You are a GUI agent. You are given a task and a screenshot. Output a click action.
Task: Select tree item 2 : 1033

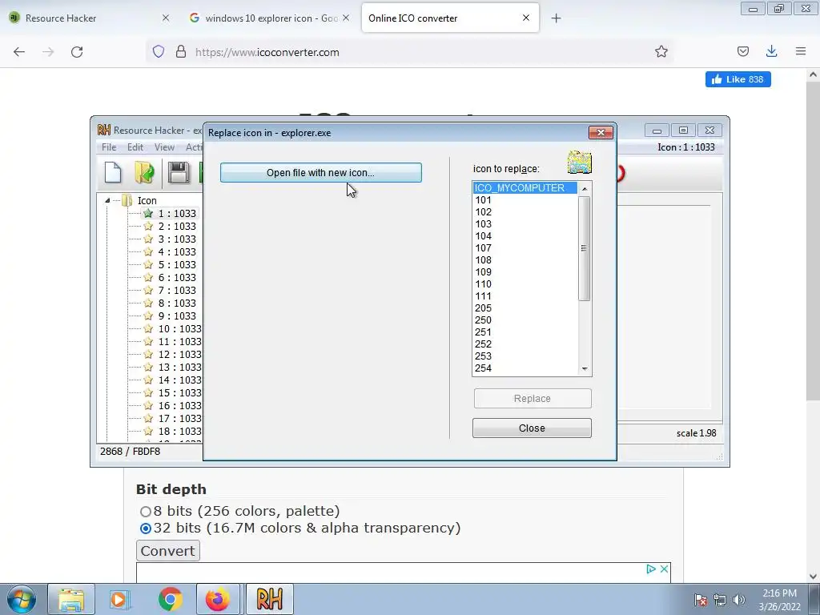(177, 227)
